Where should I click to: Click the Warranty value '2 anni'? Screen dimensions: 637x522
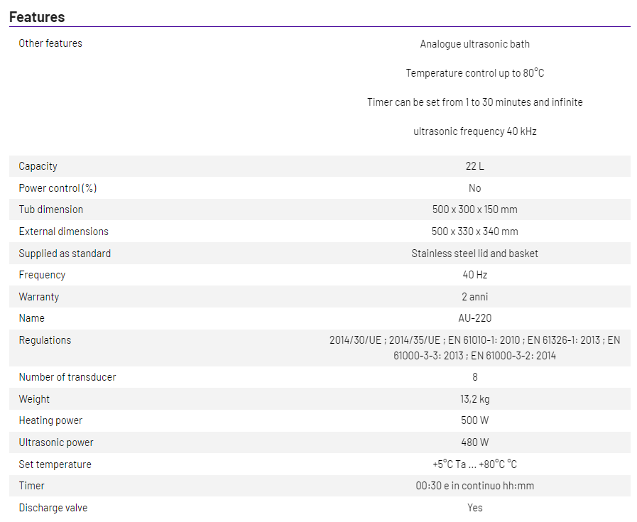(x=474, y=297)
